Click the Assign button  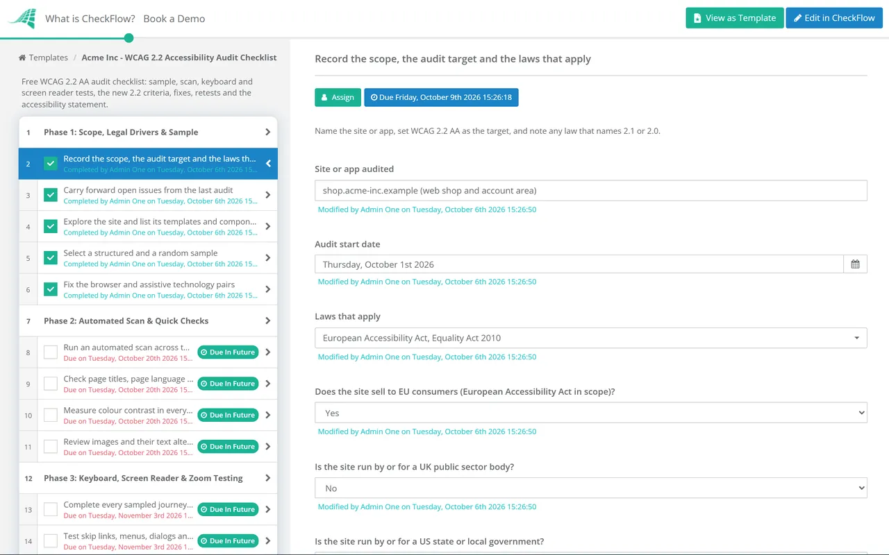[x=338, y=97]
